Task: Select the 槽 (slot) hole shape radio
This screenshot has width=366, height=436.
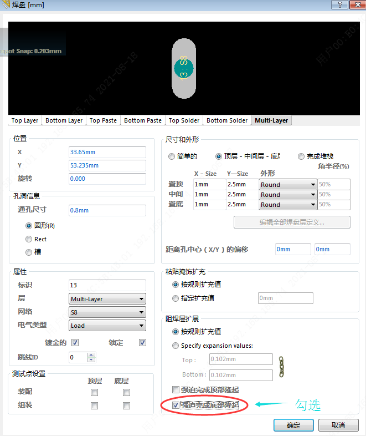Action: (29, 252)
